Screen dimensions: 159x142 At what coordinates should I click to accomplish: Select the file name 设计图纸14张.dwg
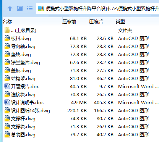tap(31, 111)
